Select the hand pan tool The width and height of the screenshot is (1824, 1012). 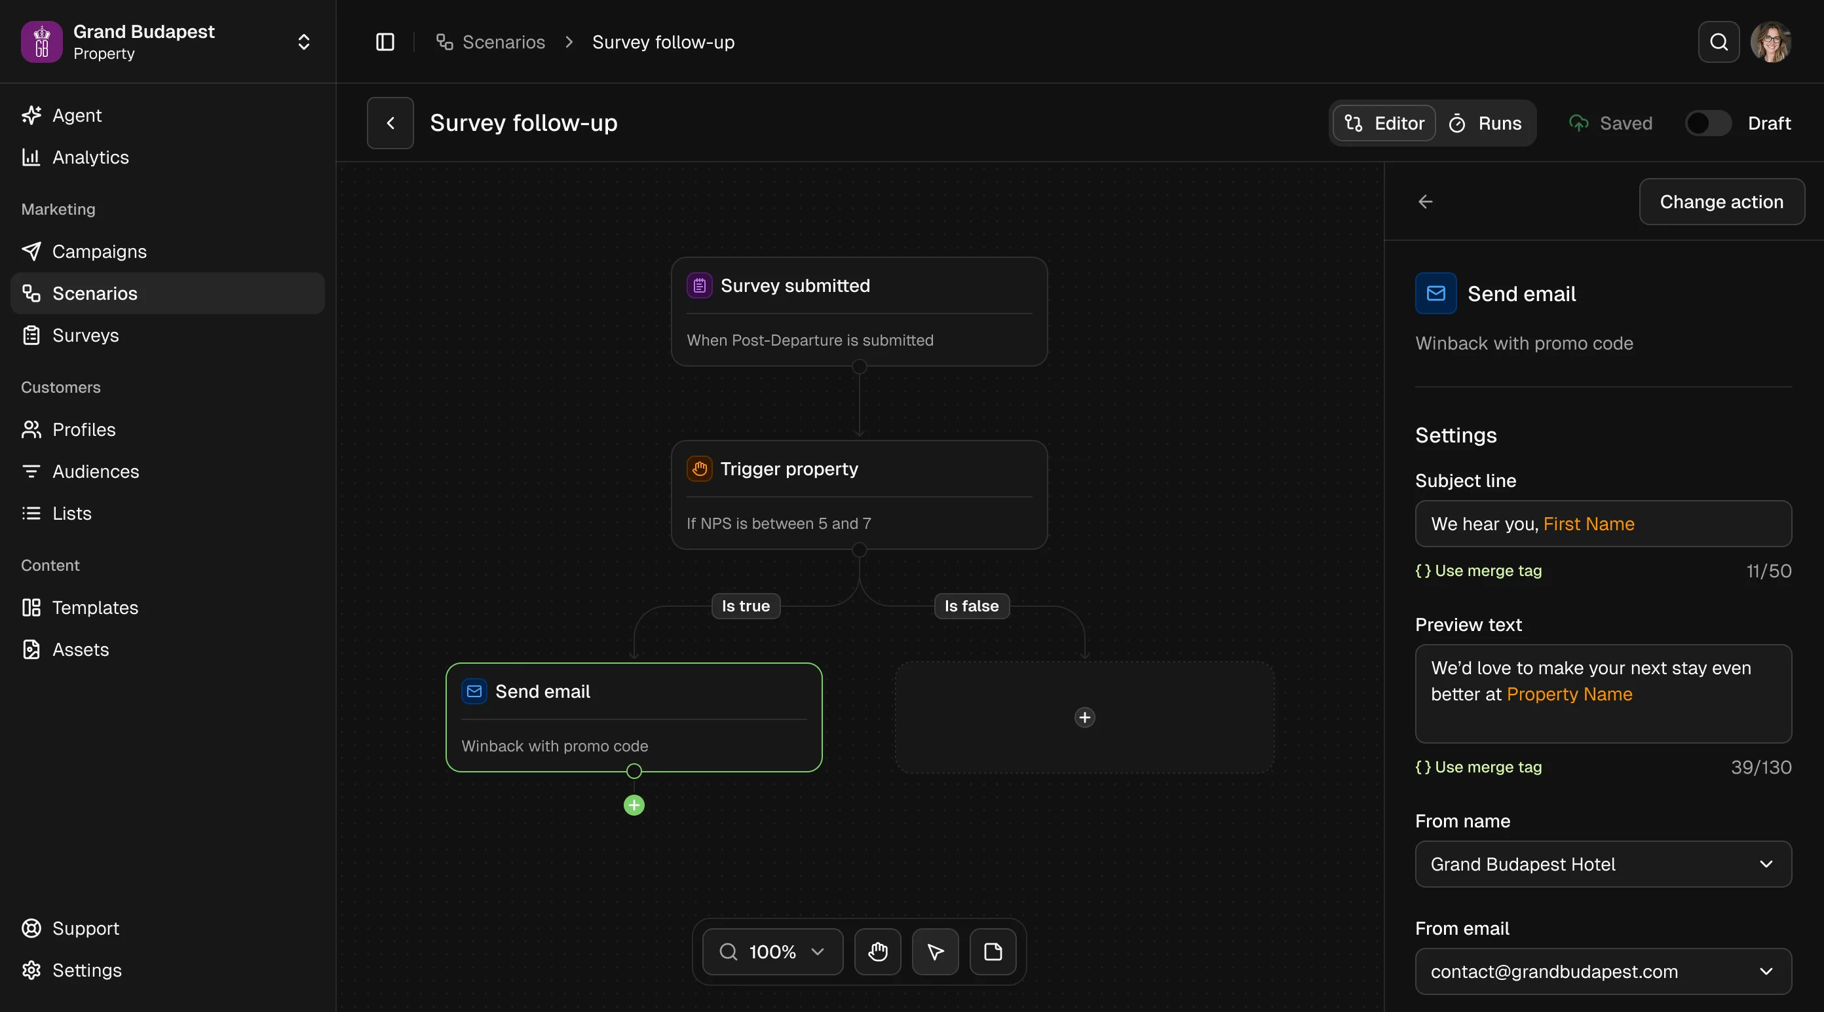[877, 952]
